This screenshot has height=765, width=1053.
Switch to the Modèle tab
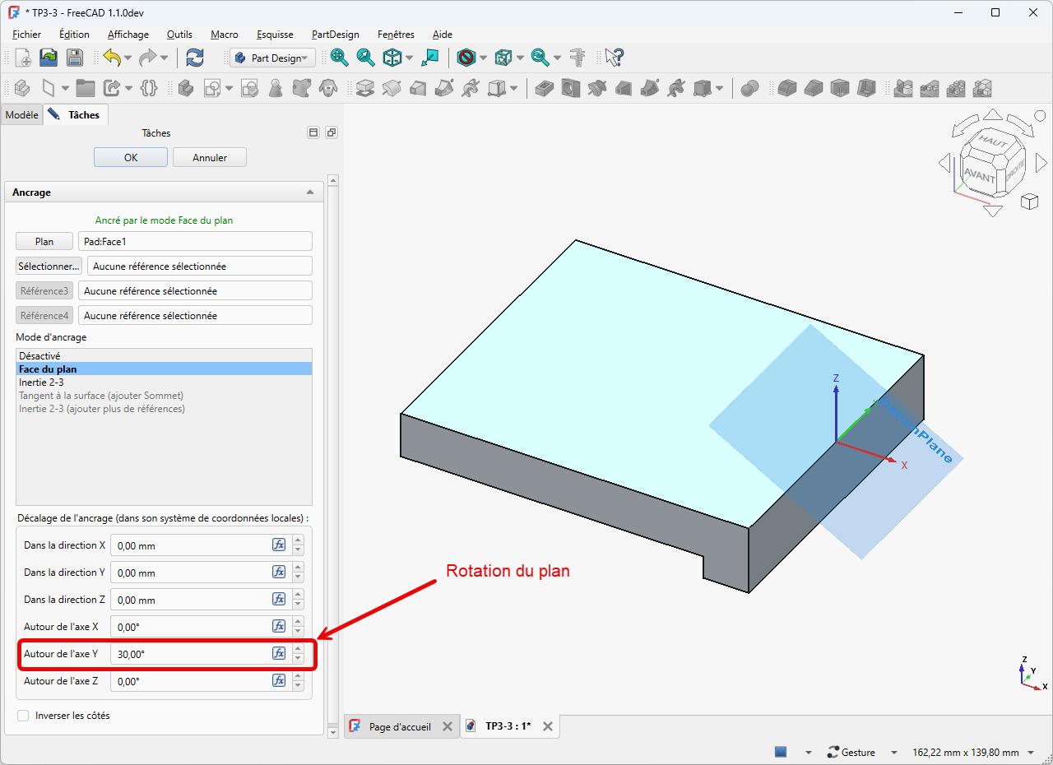[x=22, y=115]
